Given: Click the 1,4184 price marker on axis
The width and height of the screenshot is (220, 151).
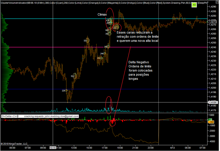Looking at the screenshot, I should 212,102.
